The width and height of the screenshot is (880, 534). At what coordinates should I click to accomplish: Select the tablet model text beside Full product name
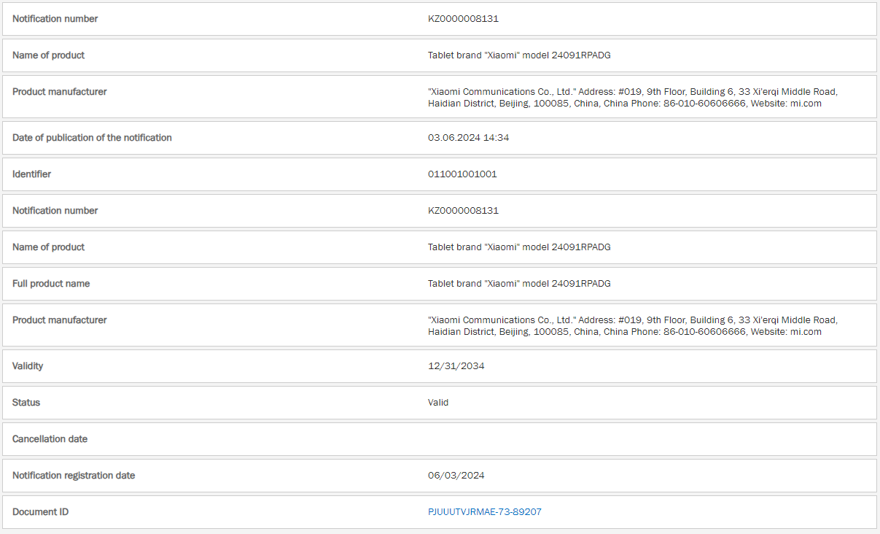click(x=519, y=284)
